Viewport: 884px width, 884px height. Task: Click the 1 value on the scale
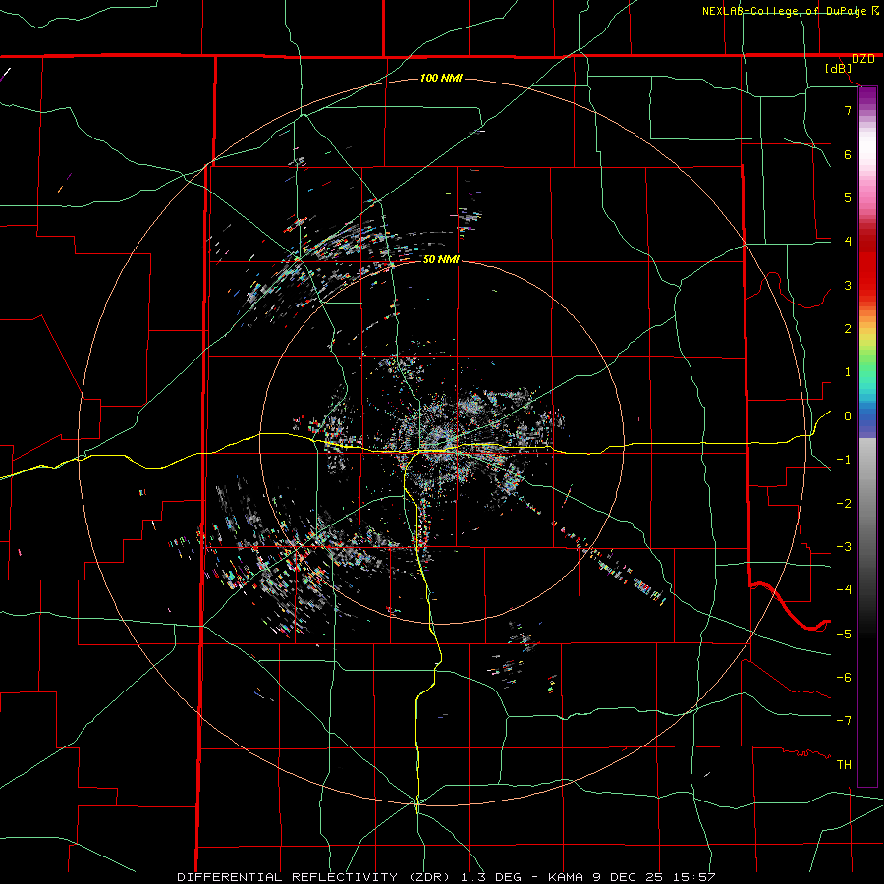tap(848, 372)
